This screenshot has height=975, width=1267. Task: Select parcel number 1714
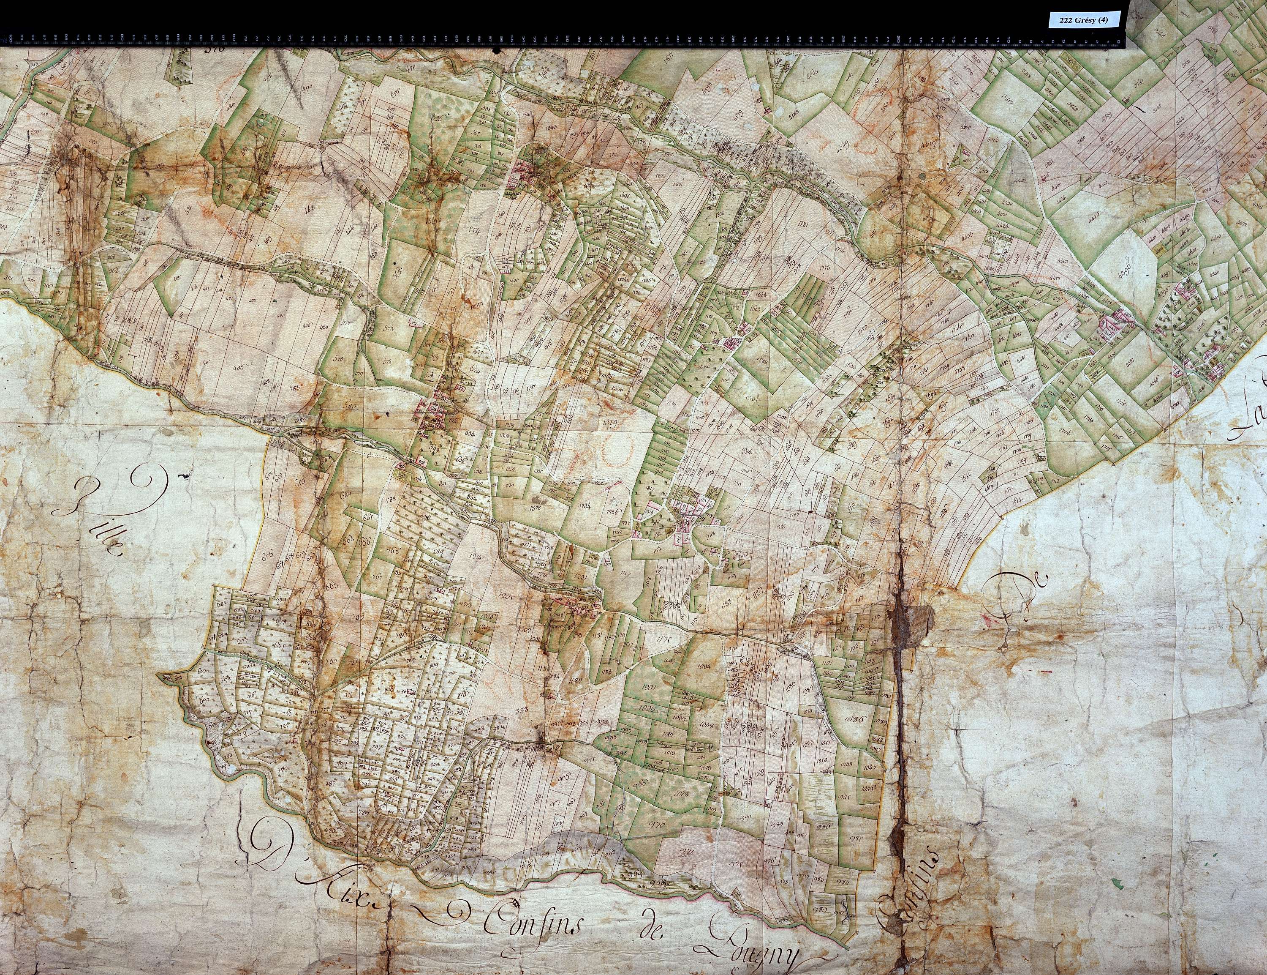(1065, 432)
